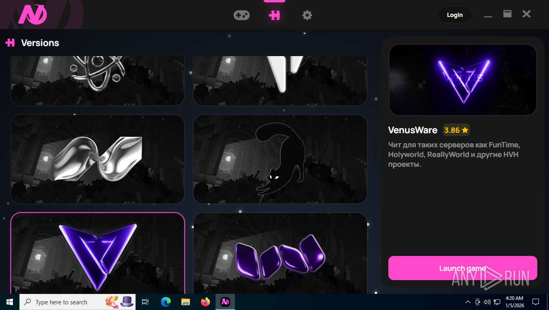
Task: Click the 3.86 star rating badge
Action: tap(456, 130)
